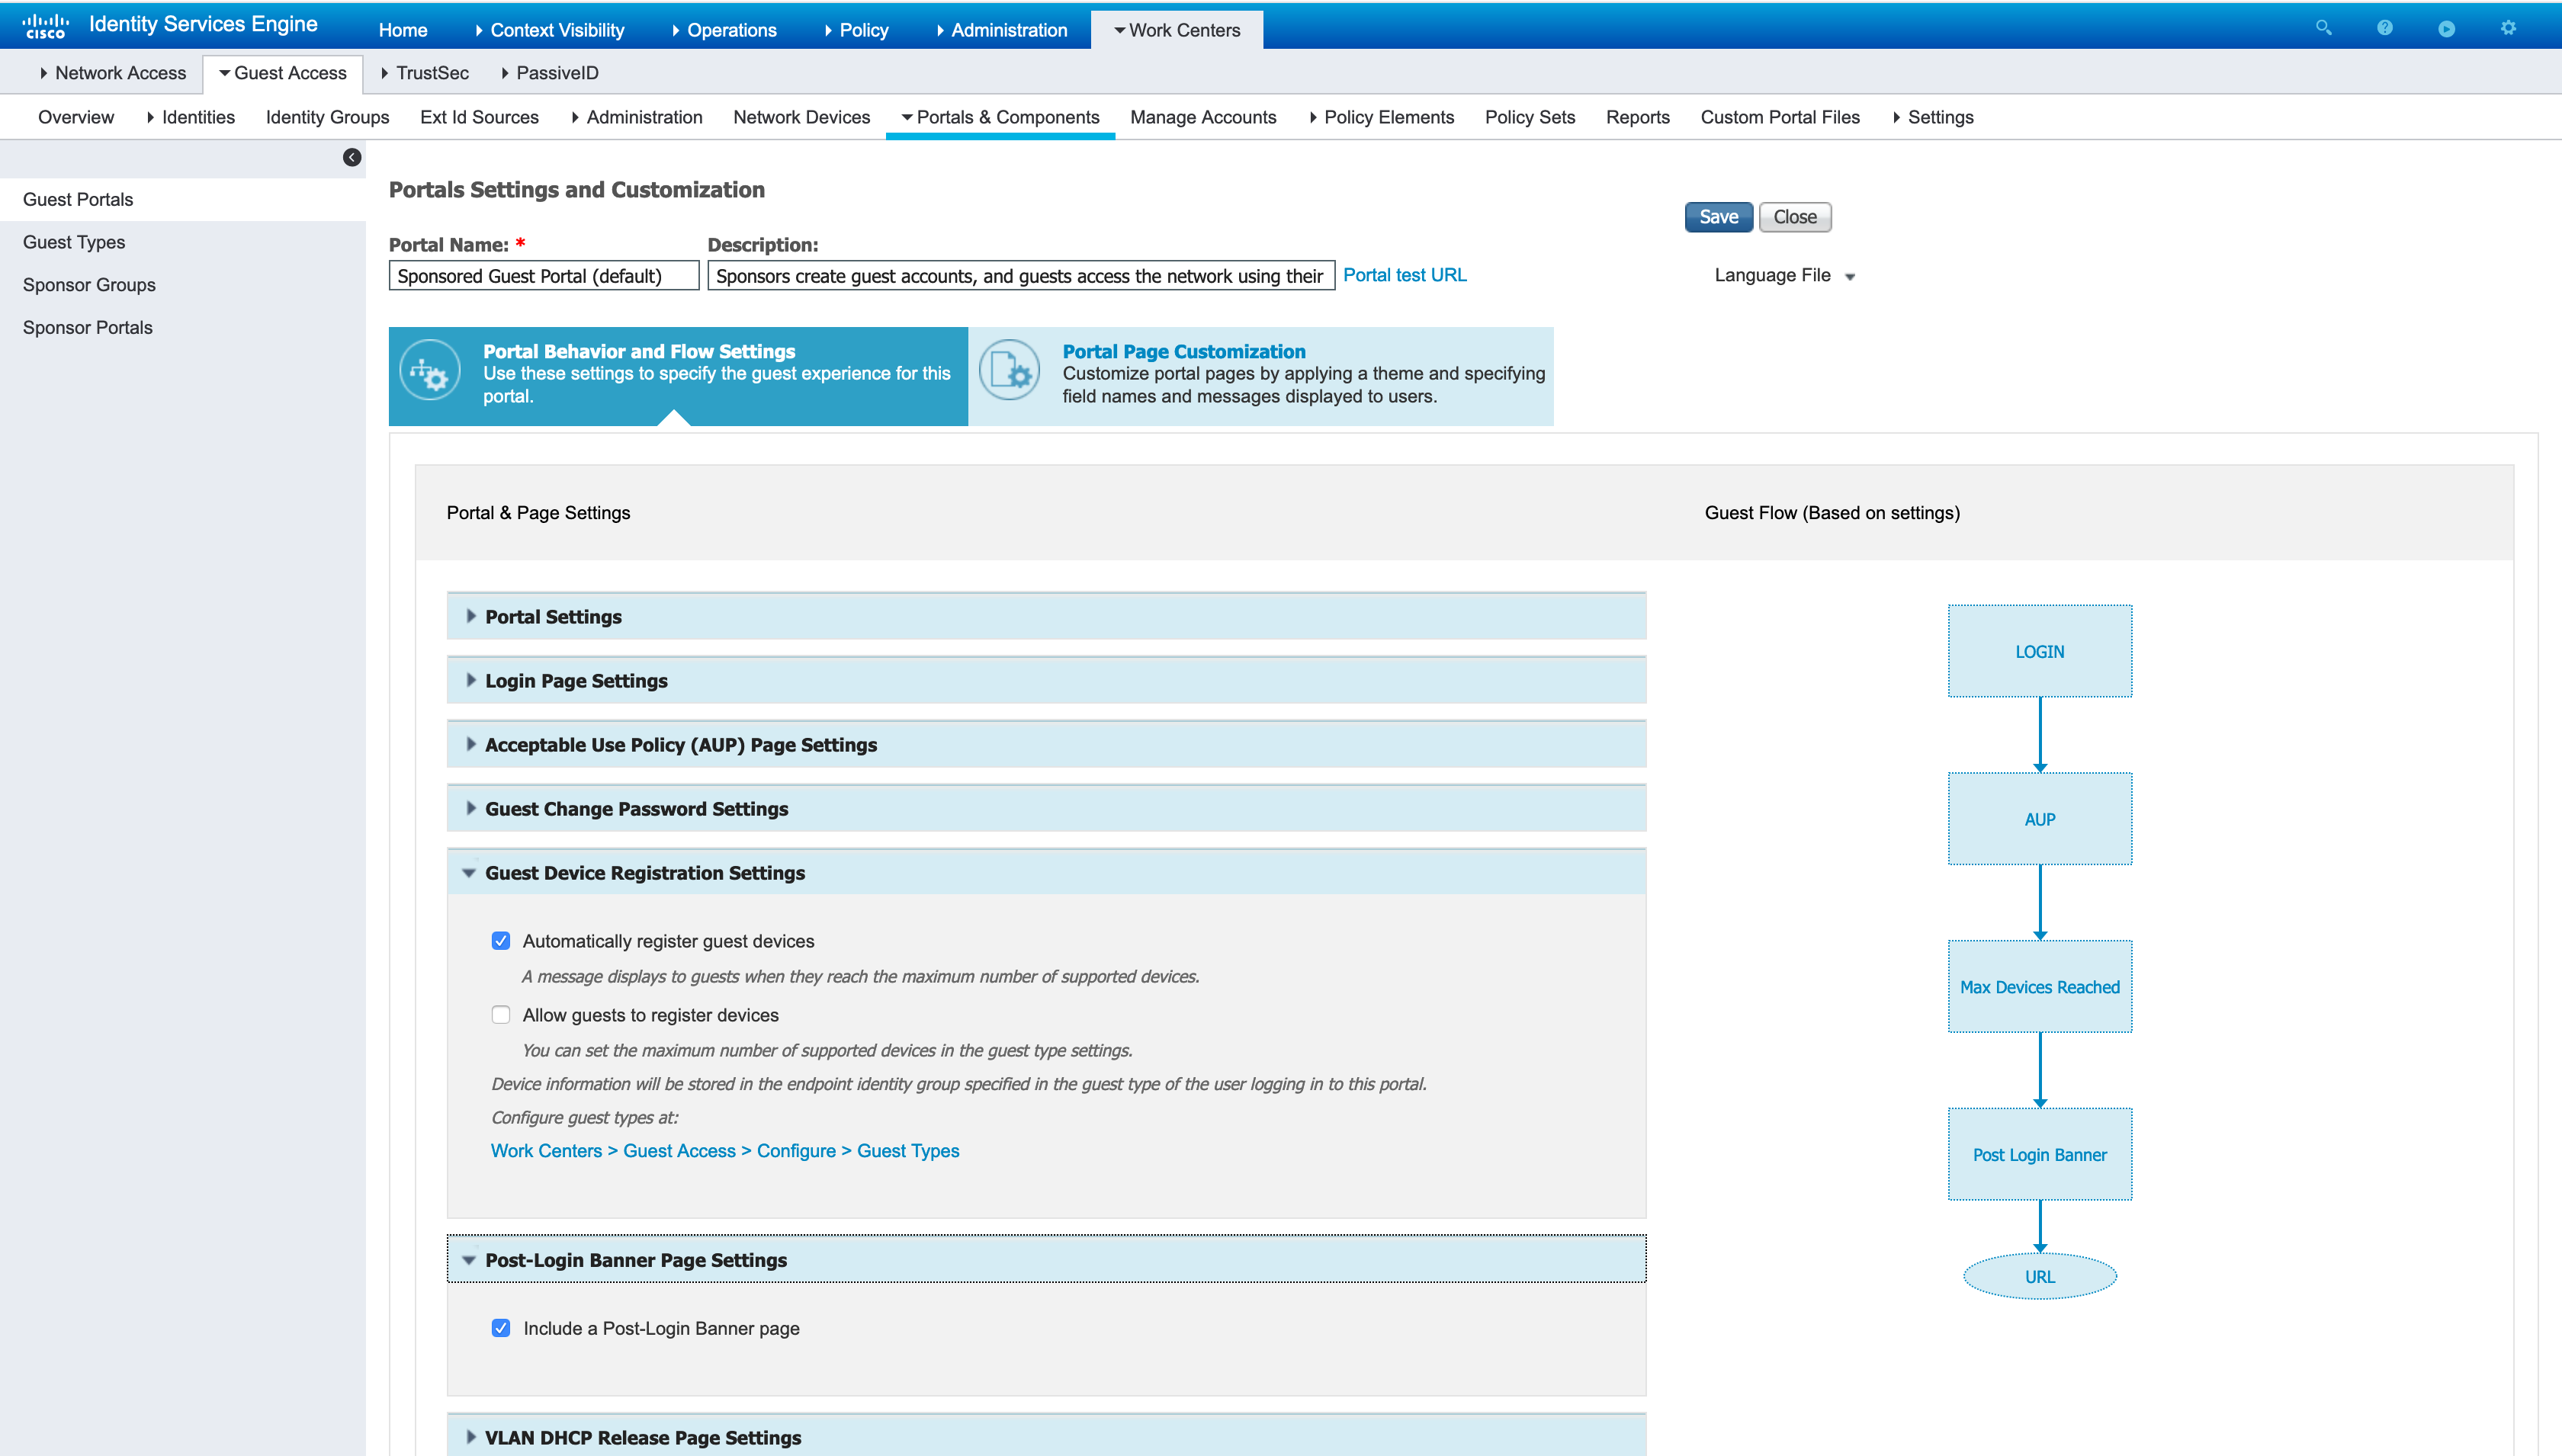Open Context Visibility menu
Screen dimensions: 2562x1456
[550, 30]
